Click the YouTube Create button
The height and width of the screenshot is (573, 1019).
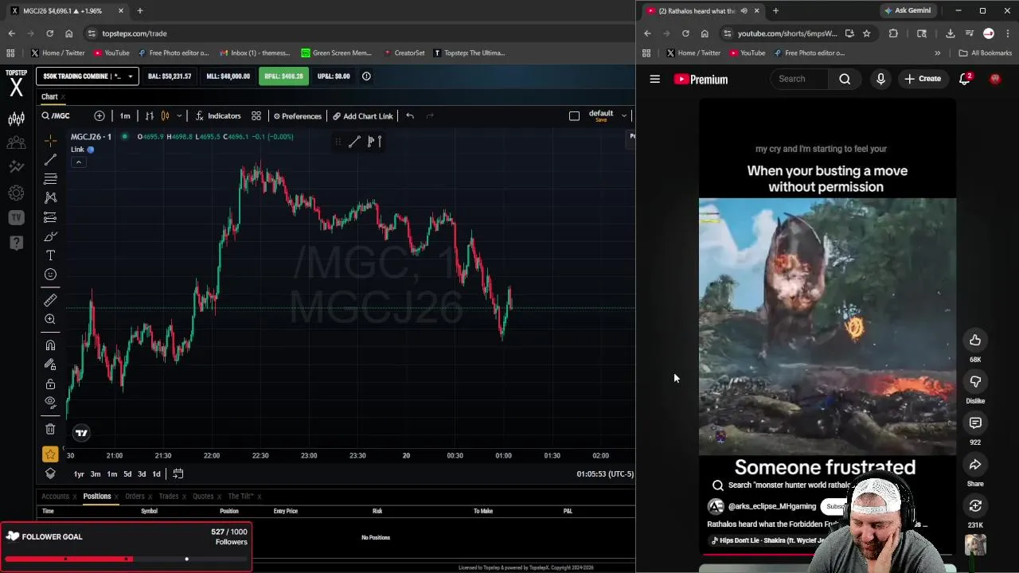(x=923, y=79)
